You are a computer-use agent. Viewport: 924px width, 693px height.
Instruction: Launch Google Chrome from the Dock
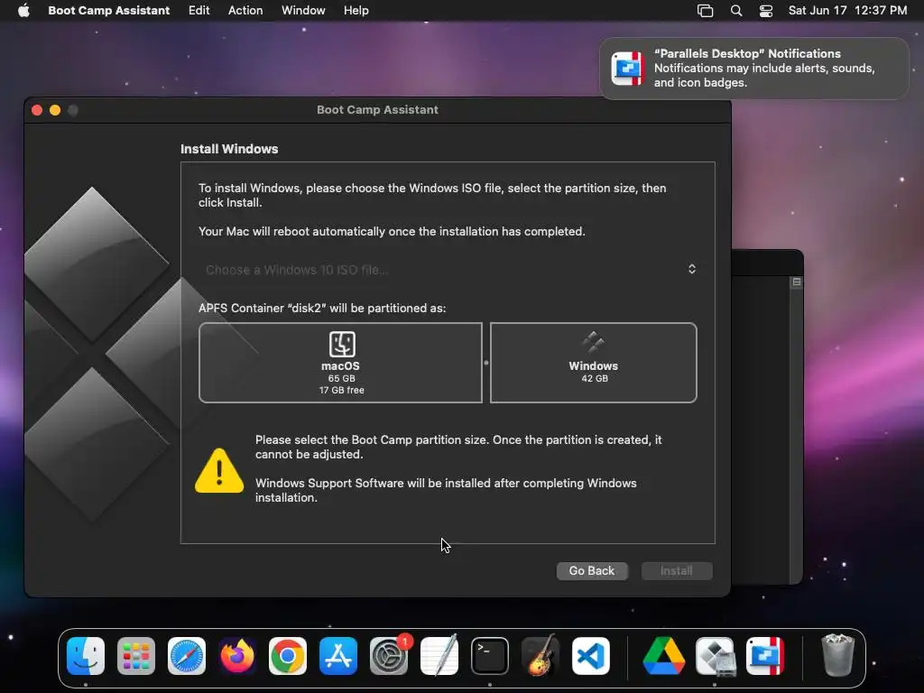(288, 656)
